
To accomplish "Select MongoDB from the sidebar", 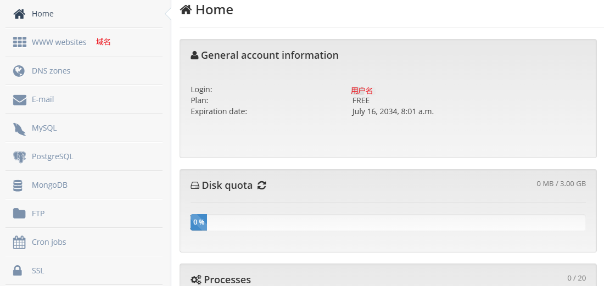I will (x=49, y=185).
